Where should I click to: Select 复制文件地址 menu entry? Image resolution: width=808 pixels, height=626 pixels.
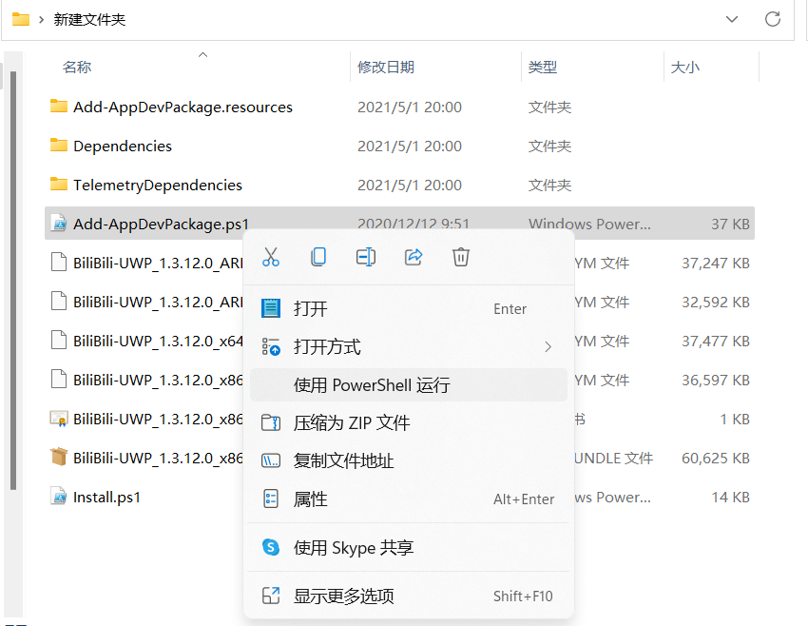pyautogui.click(x=408, y=461)
